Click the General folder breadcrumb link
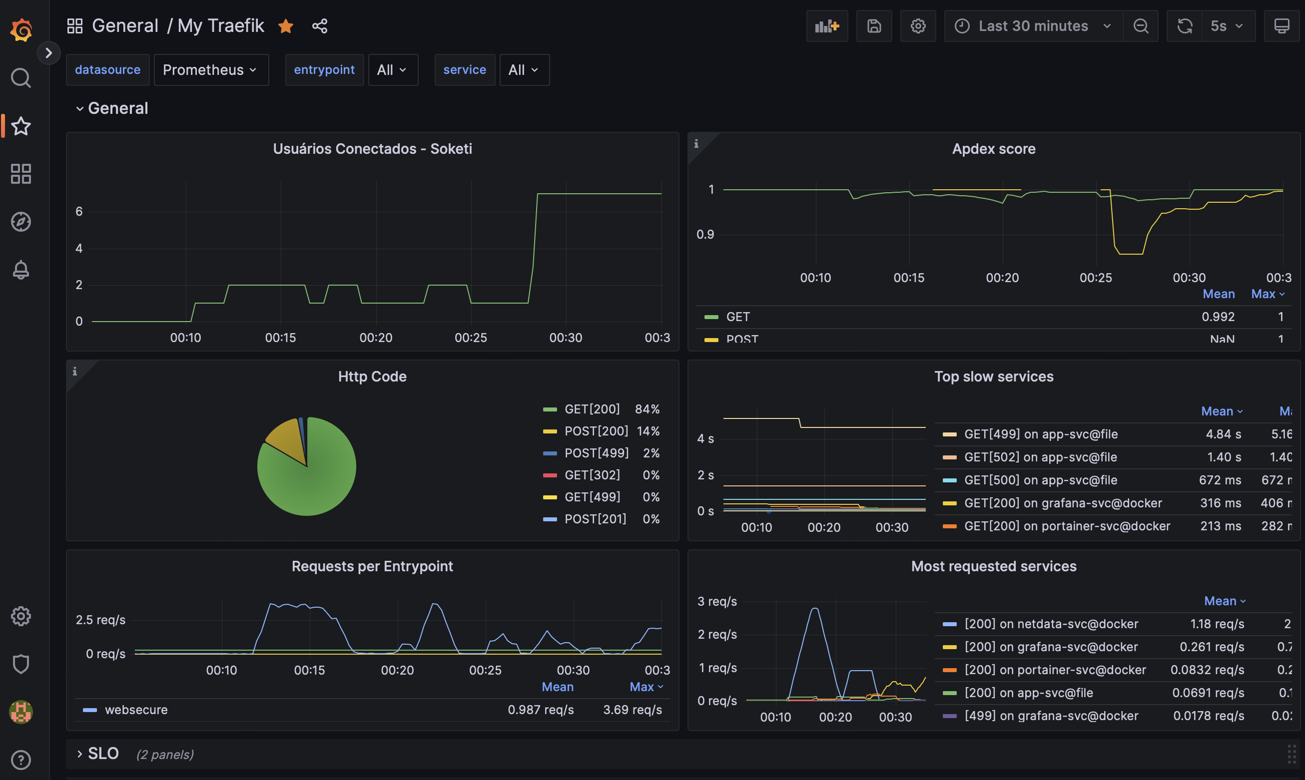This screenshot has width=1305, height=780. (x=125, y=26)
